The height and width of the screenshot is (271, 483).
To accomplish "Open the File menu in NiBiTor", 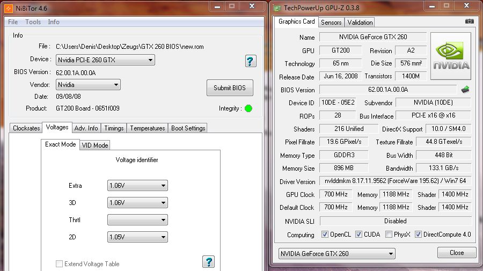I will (13, 22).
